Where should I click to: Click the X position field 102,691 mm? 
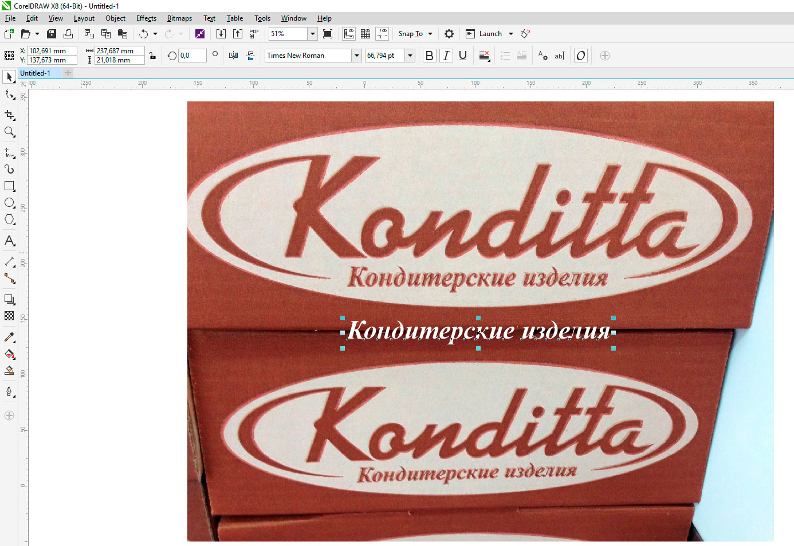click(x=52, y=51)
